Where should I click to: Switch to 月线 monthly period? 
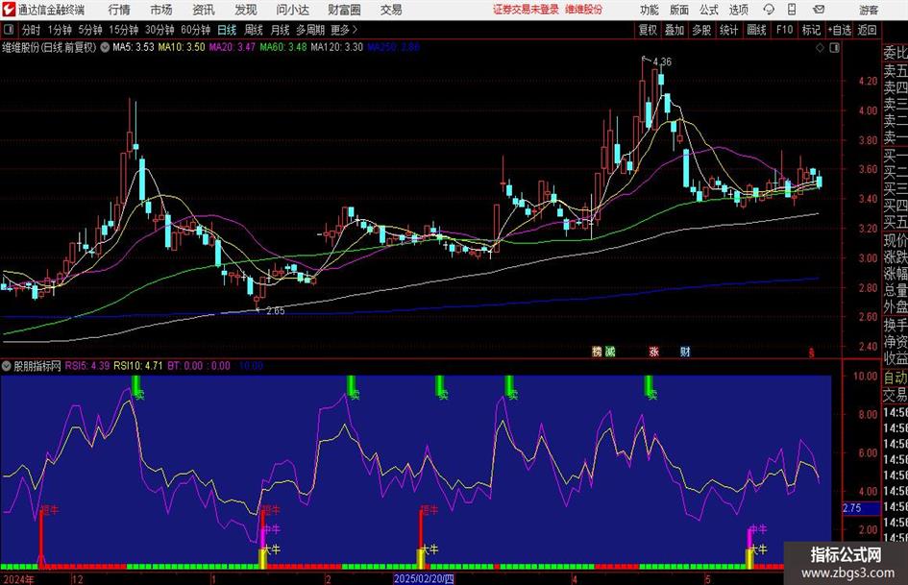click(280, 30)
